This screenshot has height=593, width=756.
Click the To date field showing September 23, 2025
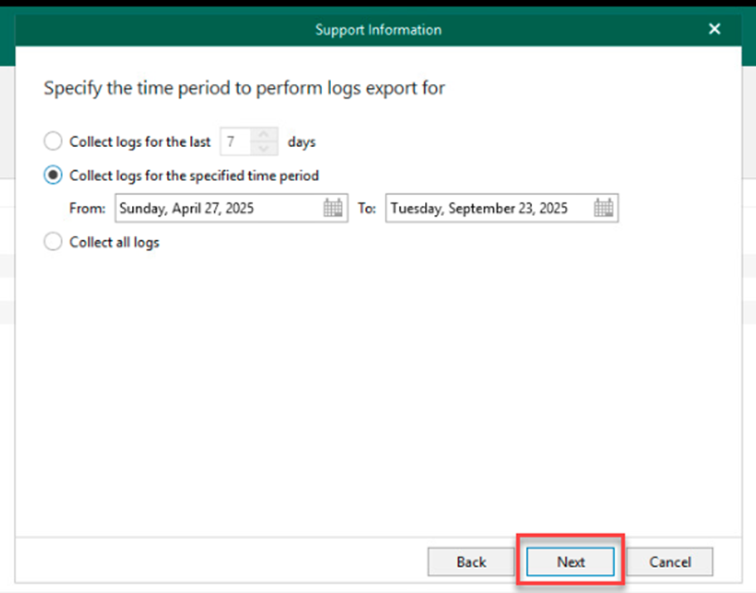[x=487, y=208]
